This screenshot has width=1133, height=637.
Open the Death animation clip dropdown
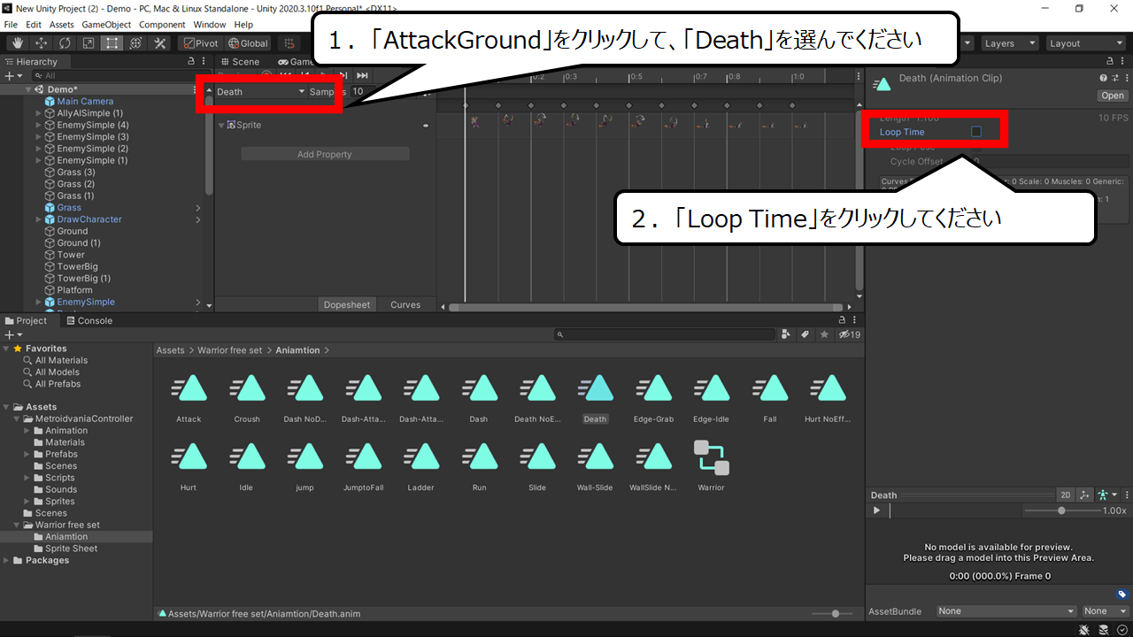(260, 92)
